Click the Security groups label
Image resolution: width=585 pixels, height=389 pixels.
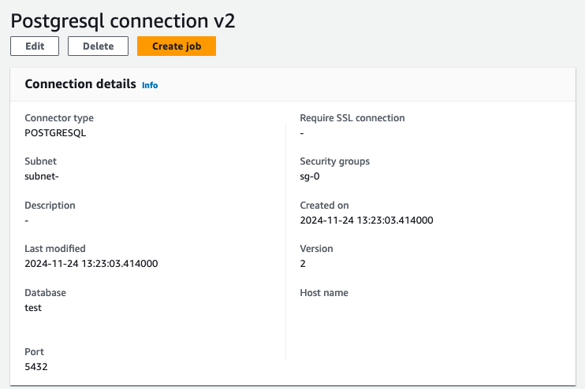pyautogui.click(x=334, y=161)
